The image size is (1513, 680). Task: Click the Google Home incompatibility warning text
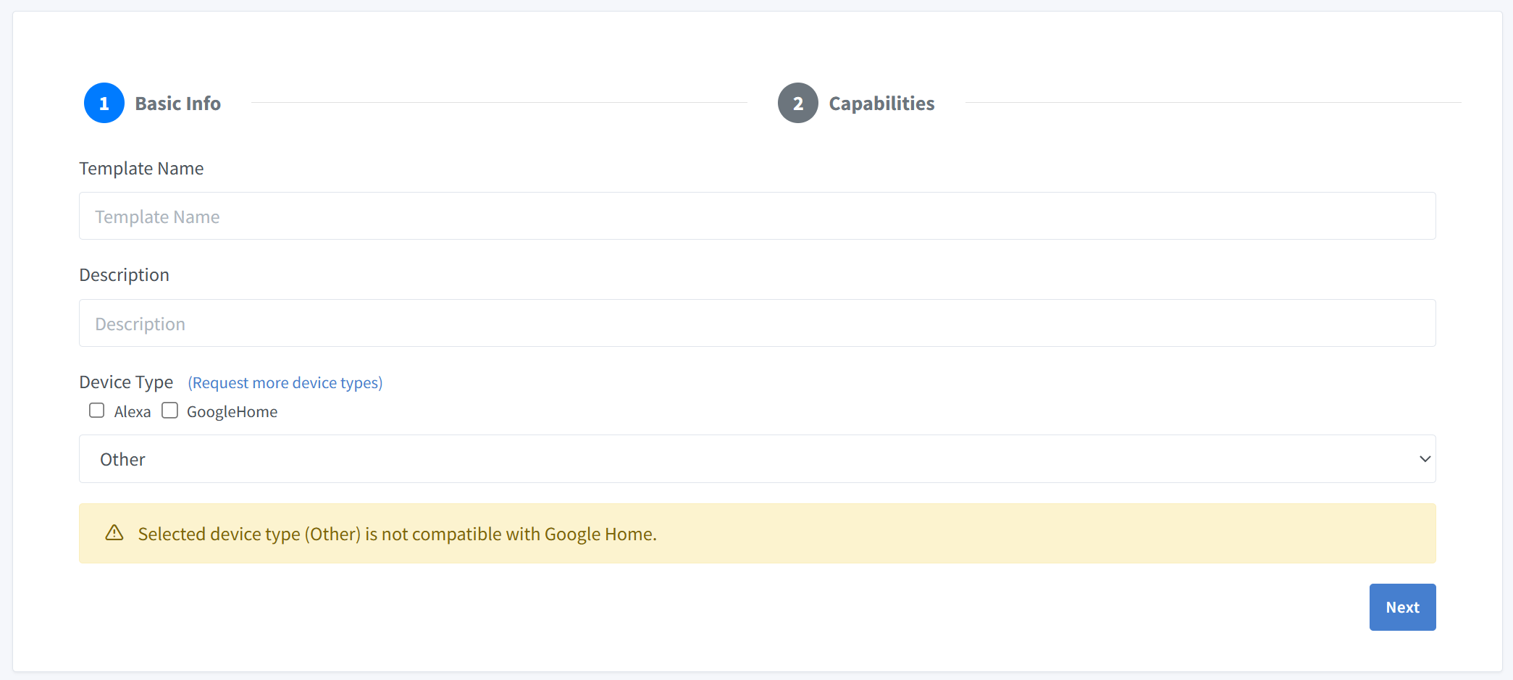coord(397,534)
